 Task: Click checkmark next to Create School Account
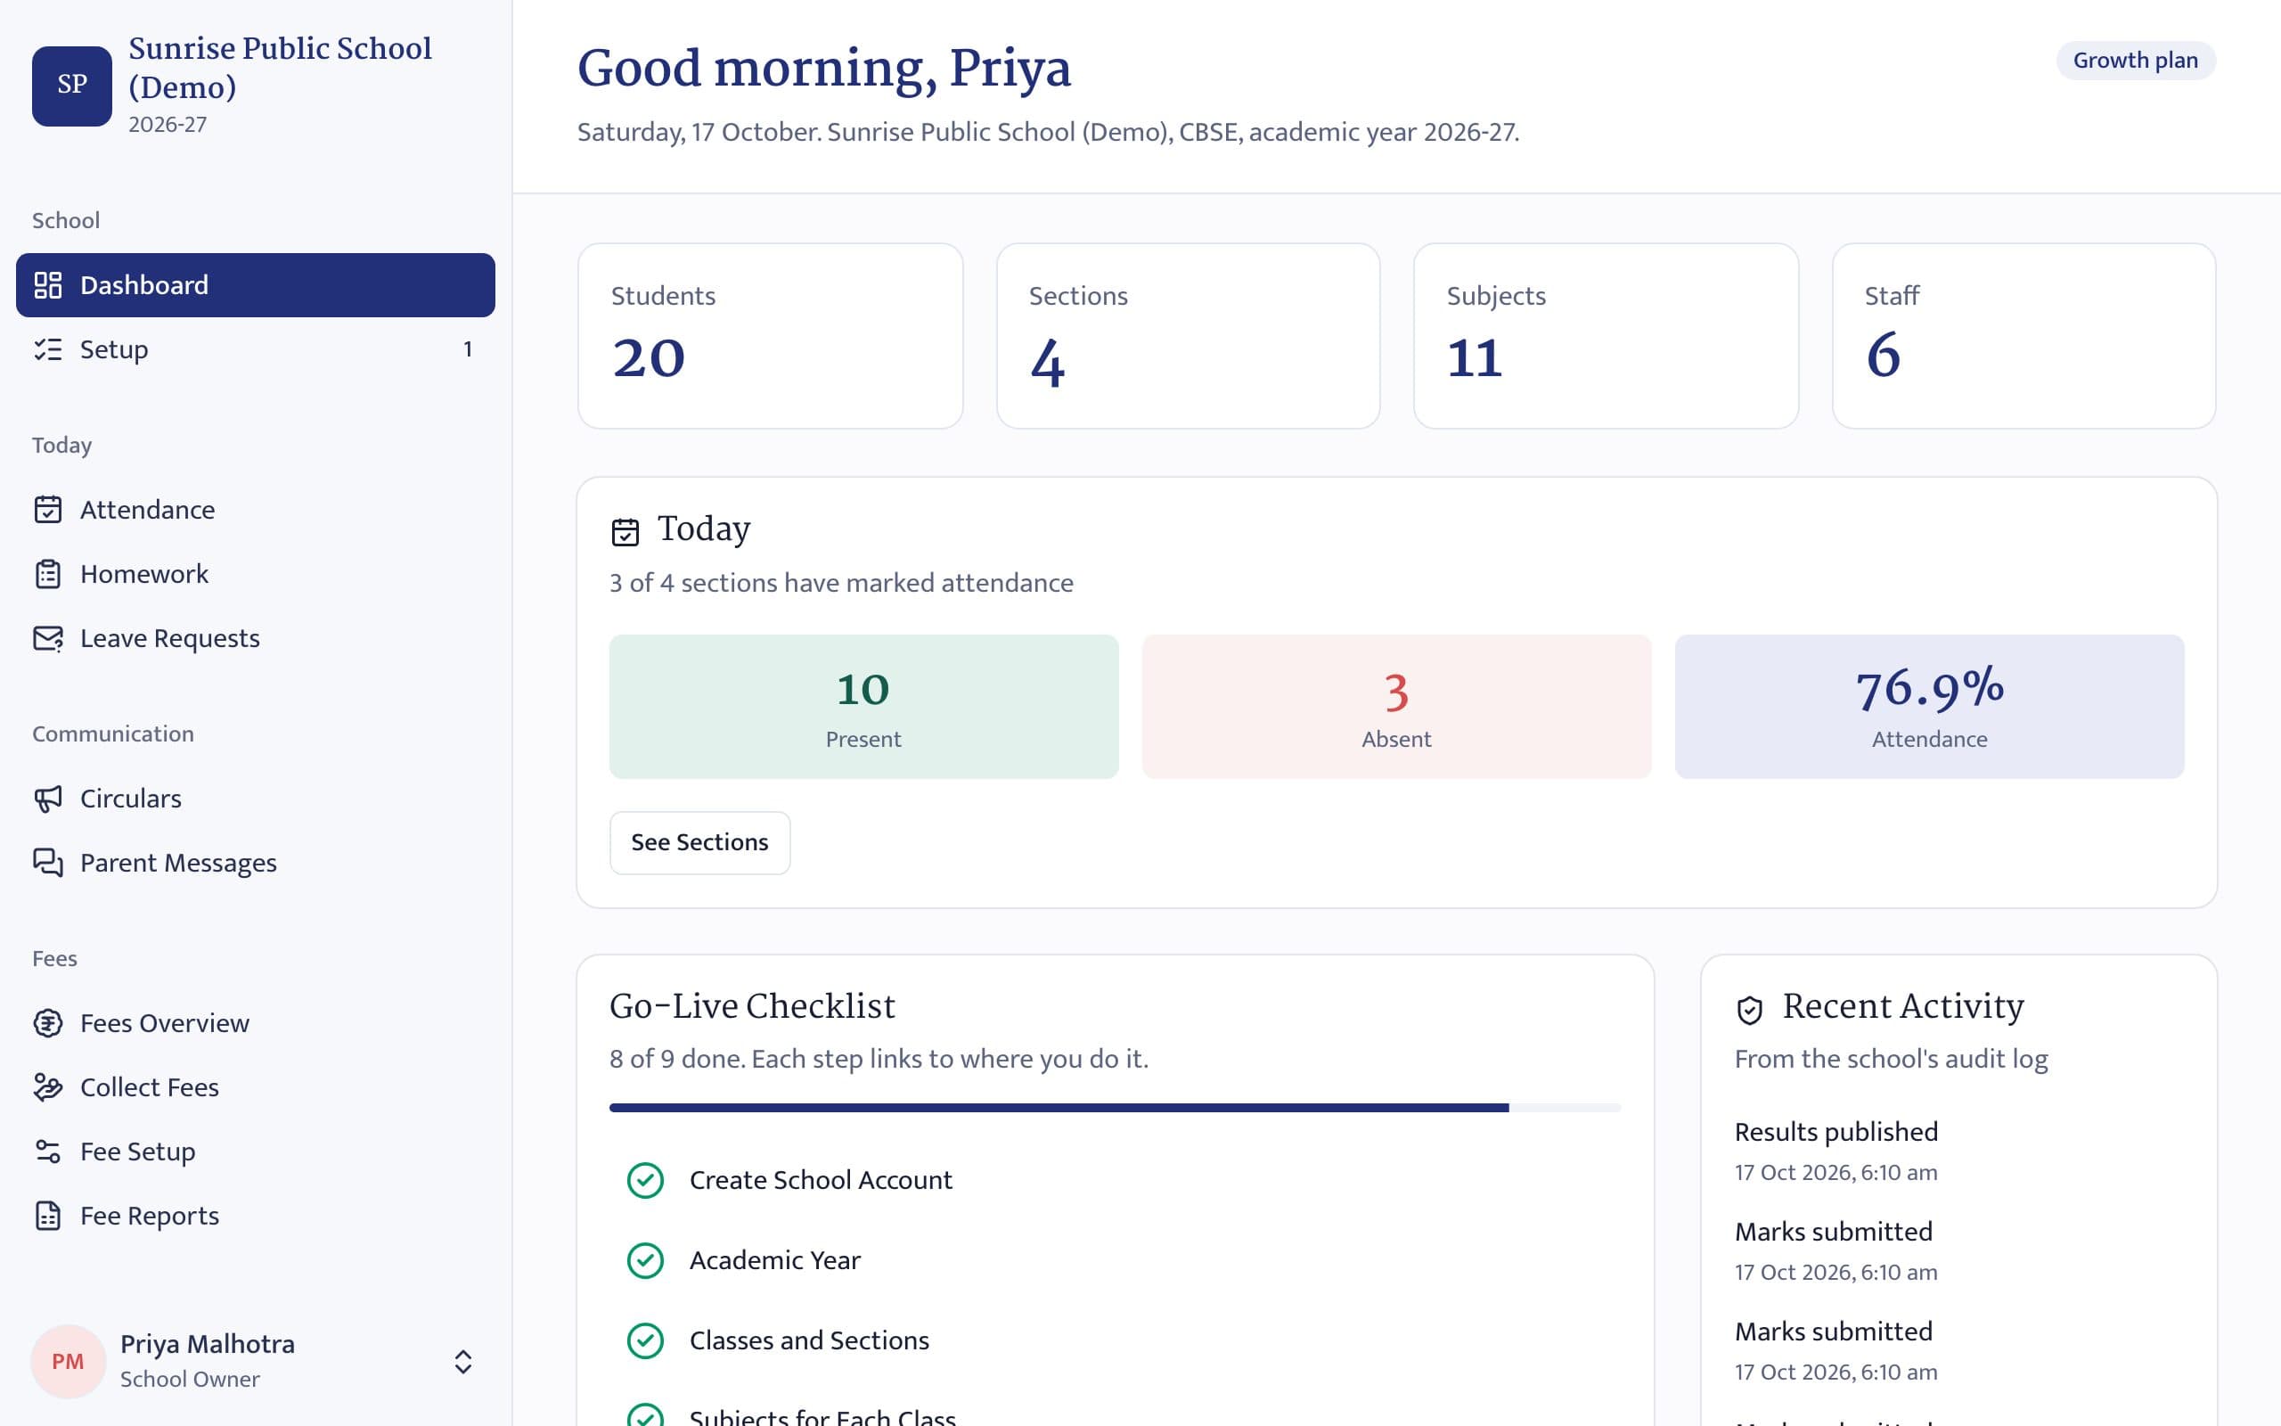click(x=646, y=1180)
